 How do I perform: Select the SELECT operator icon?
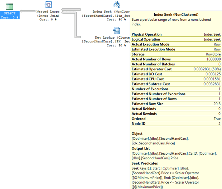9,7
